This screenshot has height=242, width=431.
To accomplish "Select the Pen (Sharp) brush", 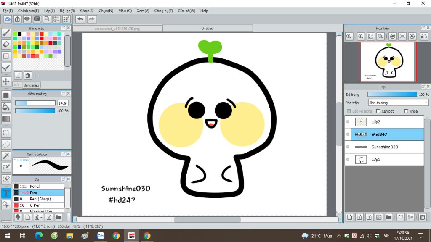I will tap(39, 199).
